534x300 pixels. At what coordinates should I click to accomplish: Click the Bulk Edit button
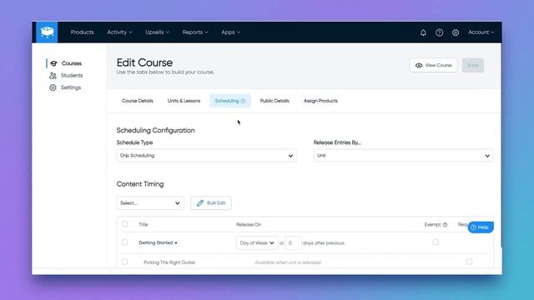tap(211, 203)
